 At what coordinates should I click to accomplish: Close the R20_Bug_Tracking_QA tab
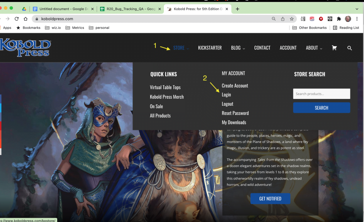click(x=160, y=9)
